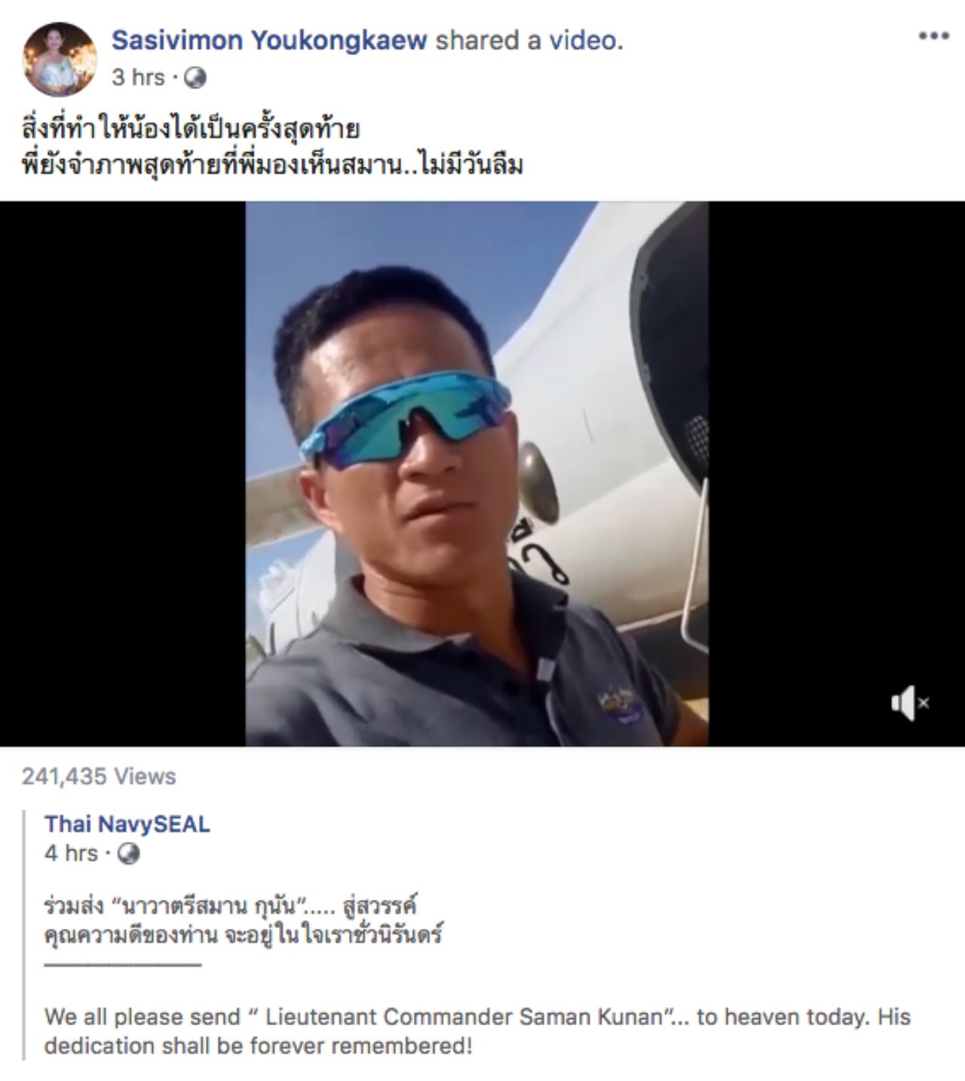This screenshot has width=965, height=1081.
Task: Click the left black bar of the video
Action: coord(123,474)
